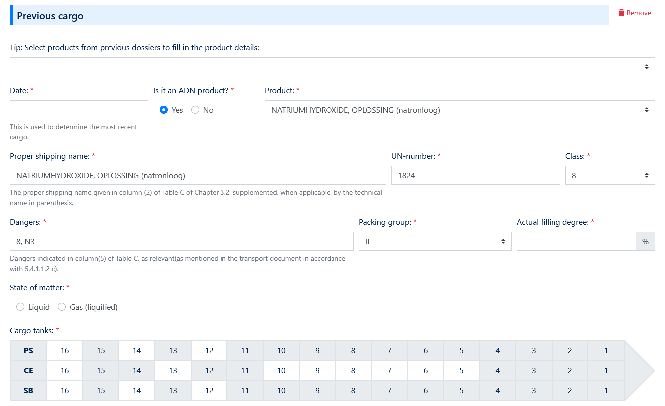This screenshot has width=665, height=406.
Task: Select tank 14 in the SB row
Action: (136, 390)
